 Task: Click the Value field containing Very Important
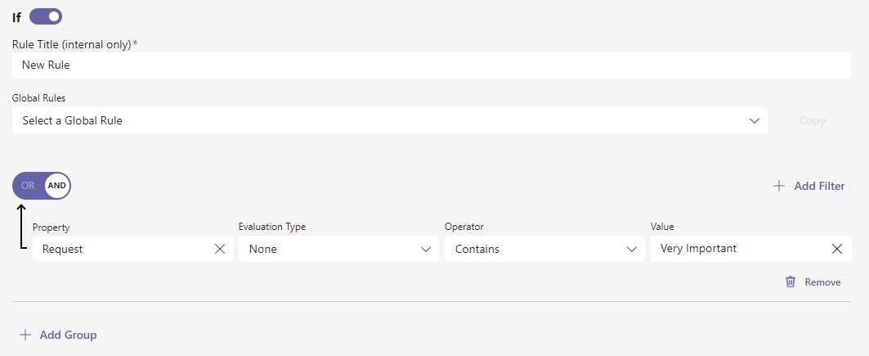(x=736, y=249)
